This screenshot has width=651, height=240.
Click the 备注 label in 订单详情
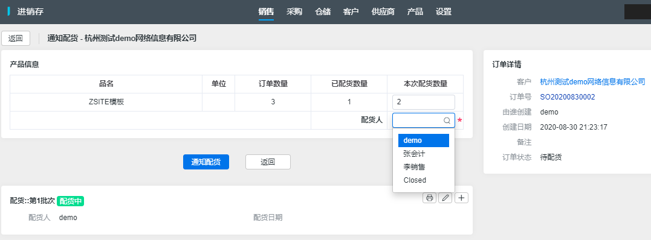coord(525,142)
